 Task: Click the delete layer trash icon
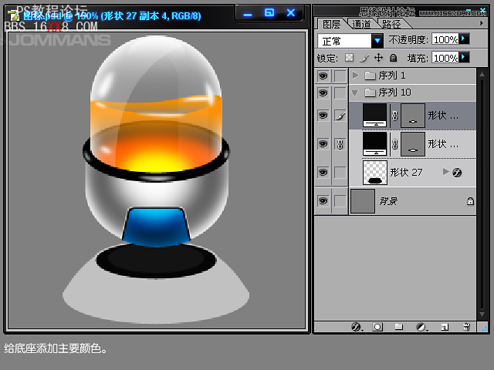(465, 327)
